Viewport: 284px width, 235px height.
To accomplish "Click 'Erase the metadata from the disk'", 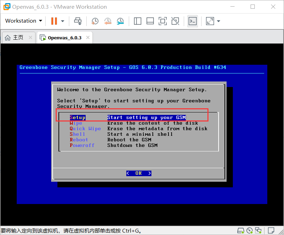I will click(157, 129).
